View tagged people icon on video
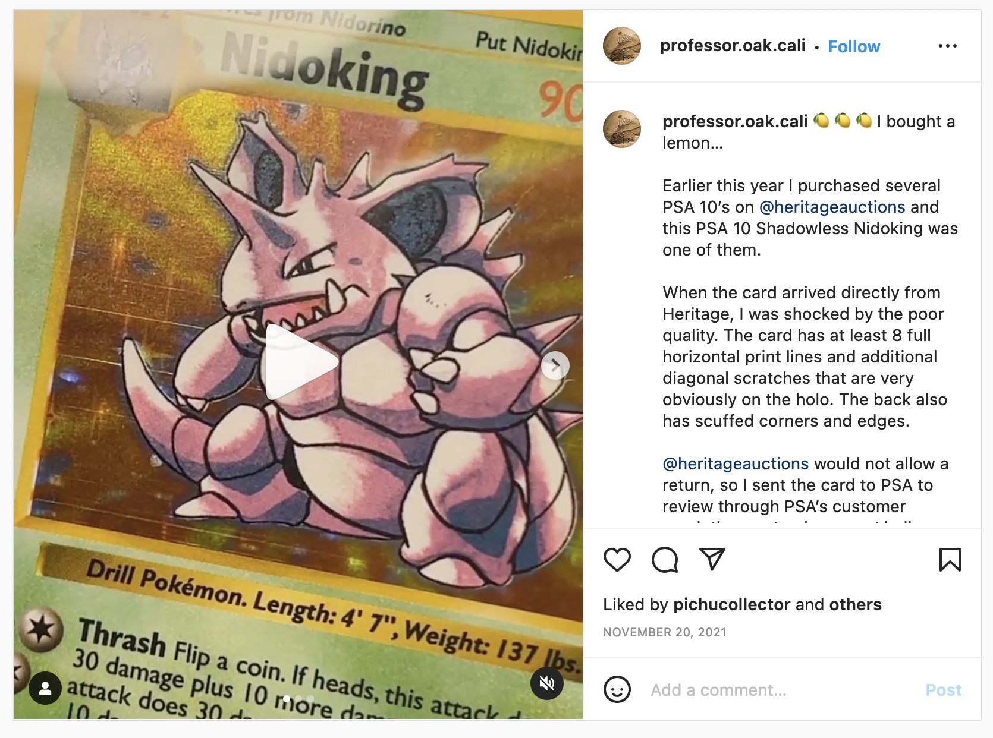The height and width of the screenshot is (738, 993). (x=45, y=688)
